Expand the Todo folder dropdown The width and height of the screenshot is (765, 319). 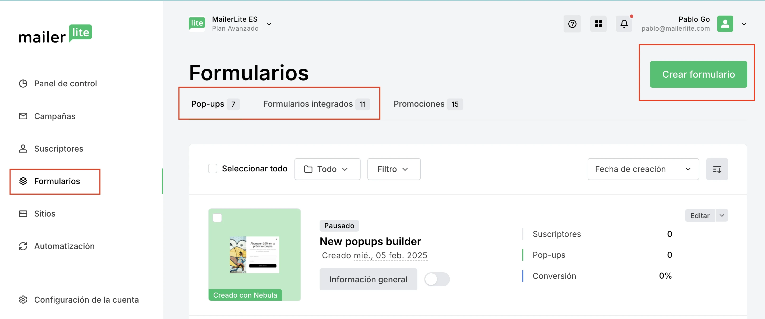coord(327,169)
